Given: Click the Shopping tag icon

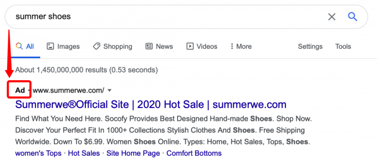Looking at the screenshot, I should 96,46.
